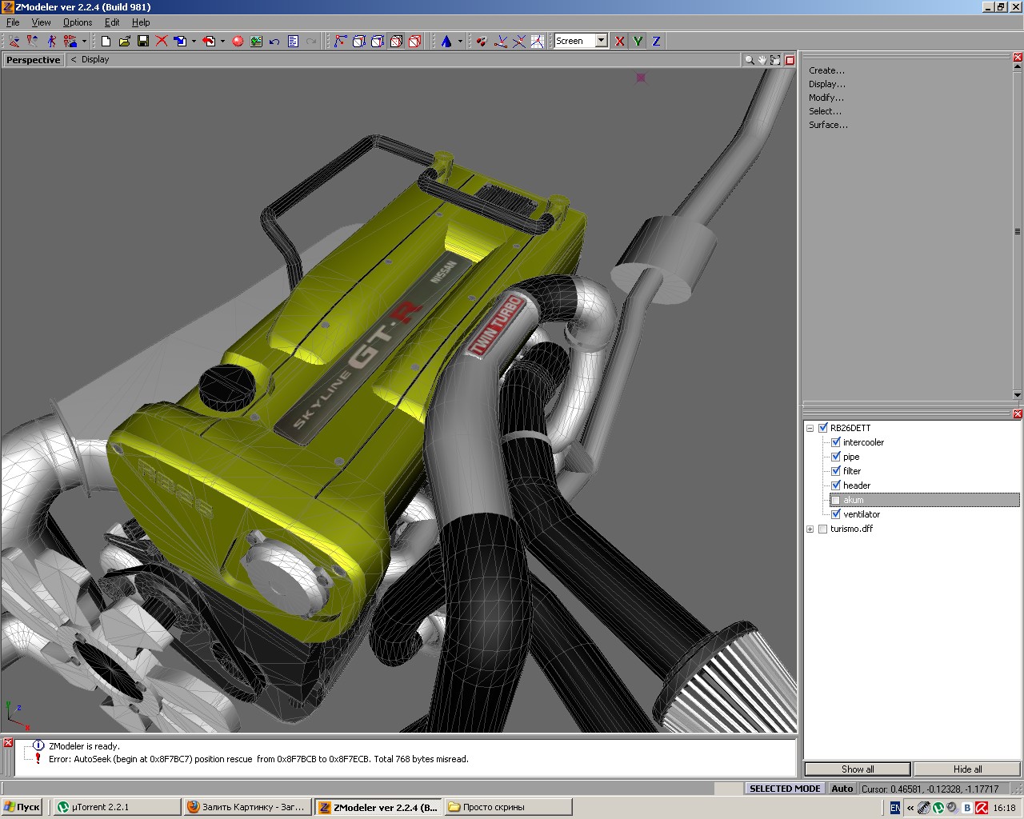This screenshot has width=1024, height=819.
Task: Uncheck the intercooler checkbox
Action: pyautogui.click(x=836, y=442)
